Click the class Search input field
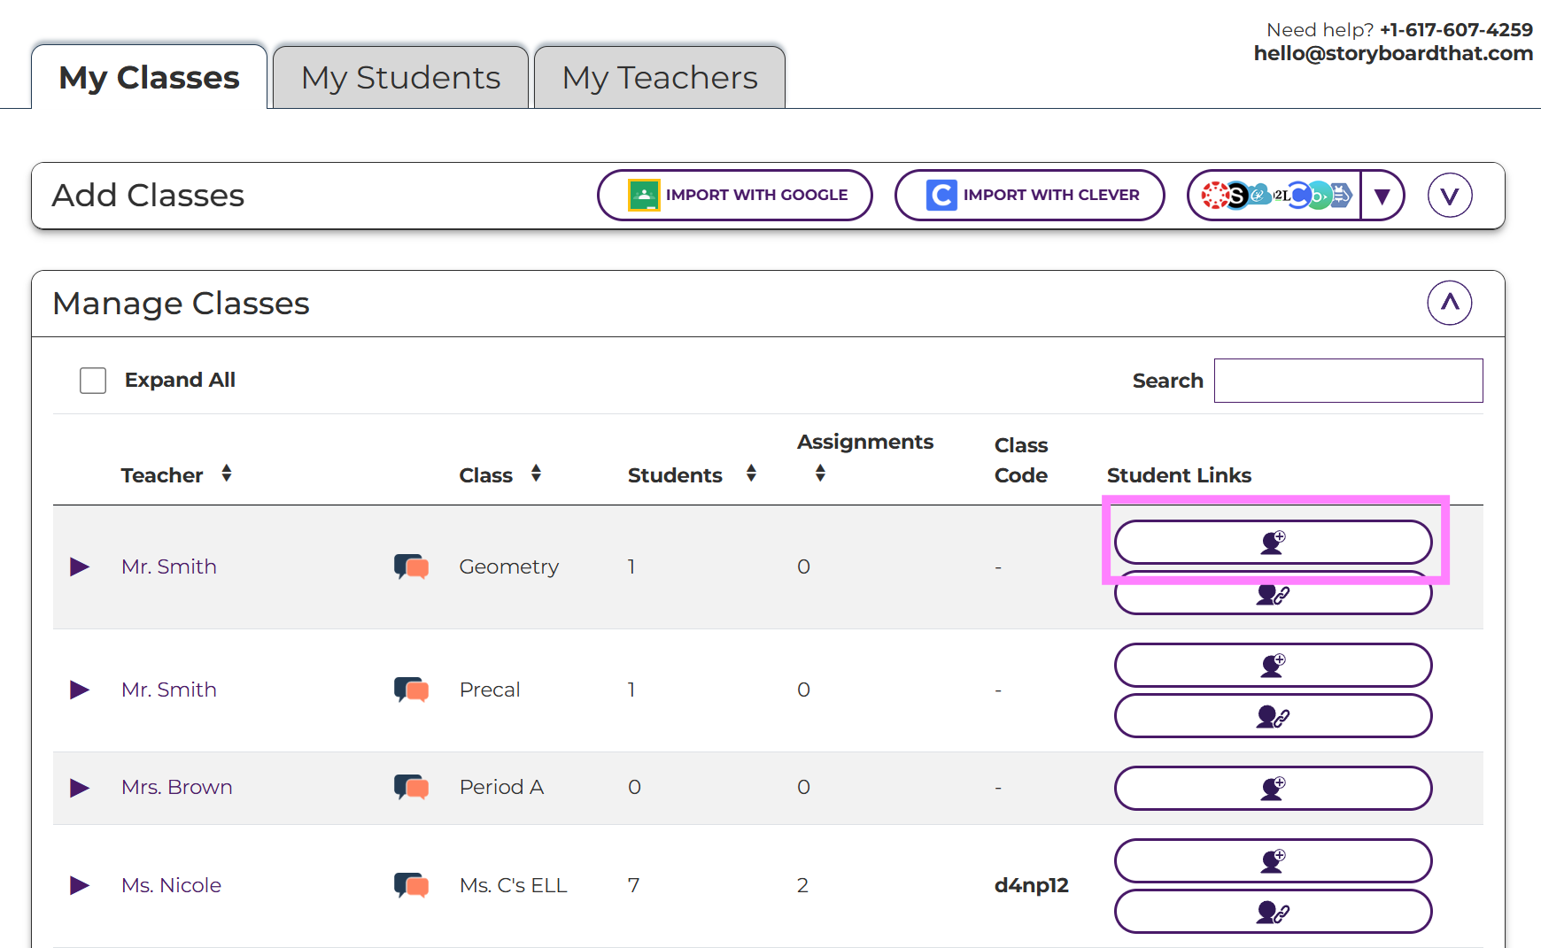 tap(1348, 381)
